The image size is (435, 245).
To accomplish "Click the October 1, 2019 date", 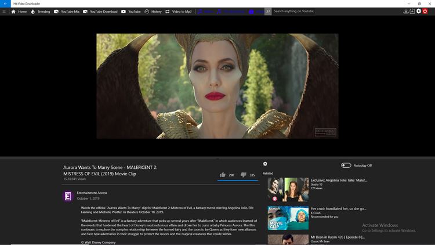I will [88, 199].
